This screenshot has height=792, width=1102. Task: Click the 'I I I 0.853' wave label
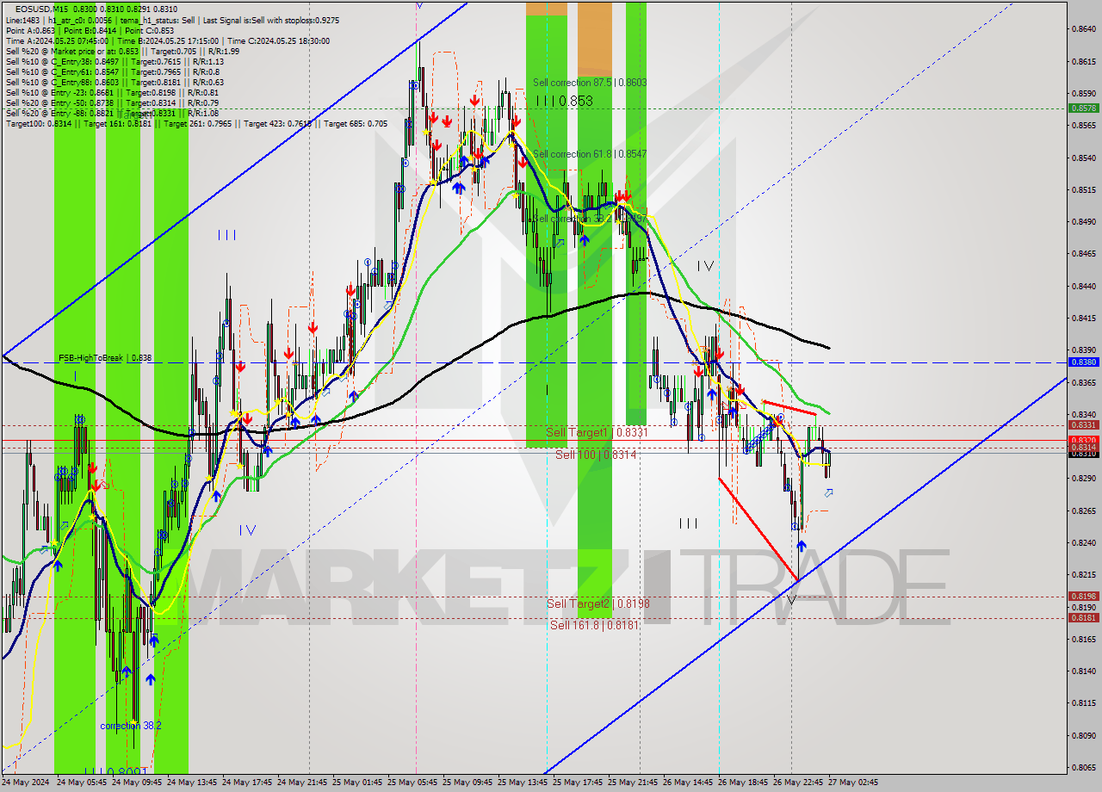point(563,101)
